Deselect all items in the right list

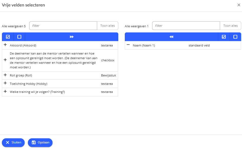(235, 37)
